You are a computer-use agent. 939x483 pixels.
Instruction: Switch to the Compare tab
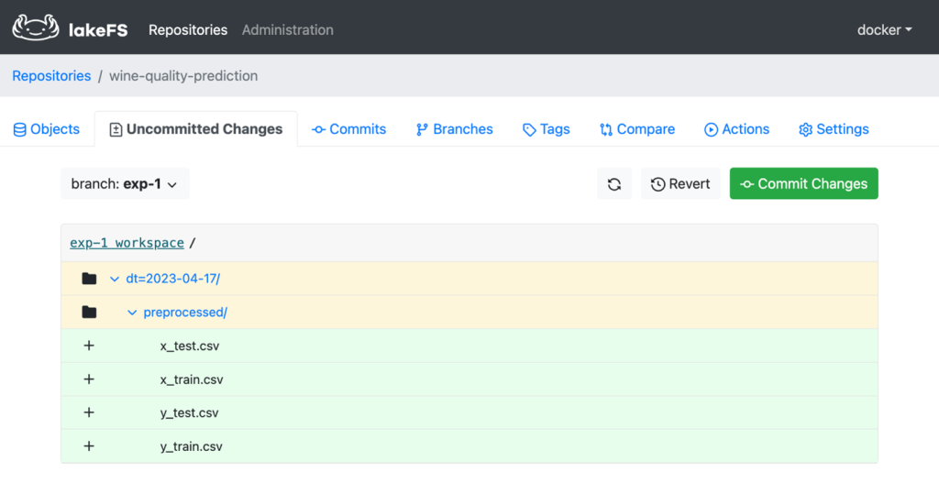point(637,129)
